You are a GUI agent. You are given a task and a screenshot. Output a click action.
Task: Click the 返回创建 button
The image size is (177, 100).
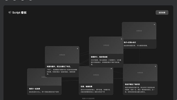(x=162, y=13)
